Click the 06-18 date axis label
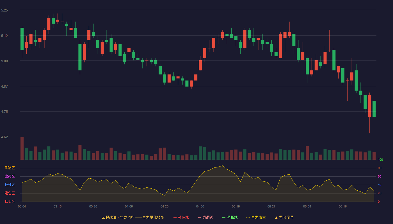 click(343, 206)
